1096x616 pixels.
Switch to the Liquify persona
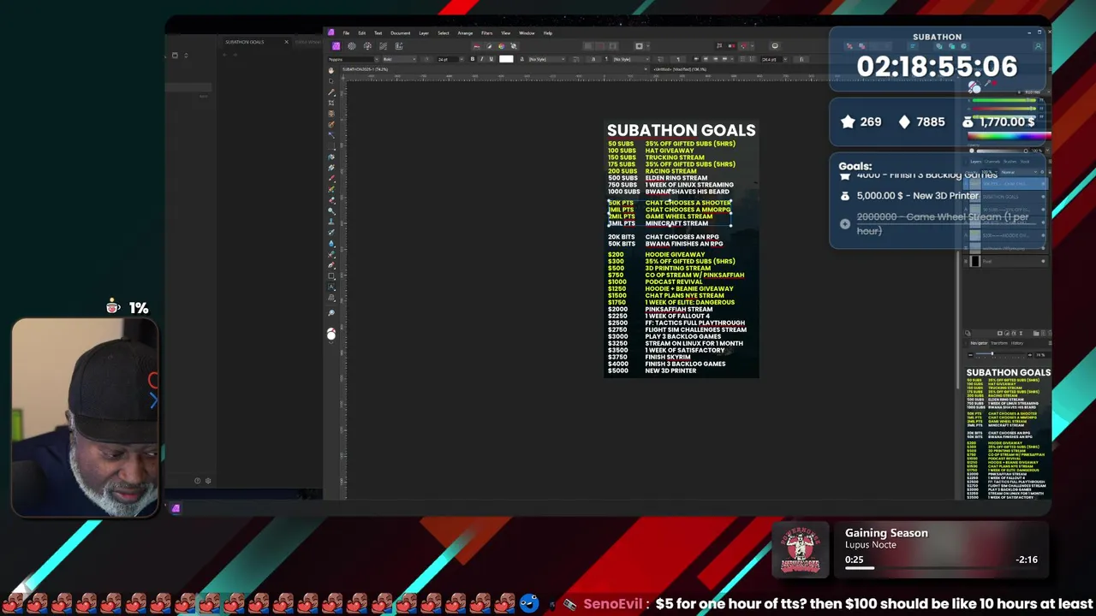click(x=351, y=46)
